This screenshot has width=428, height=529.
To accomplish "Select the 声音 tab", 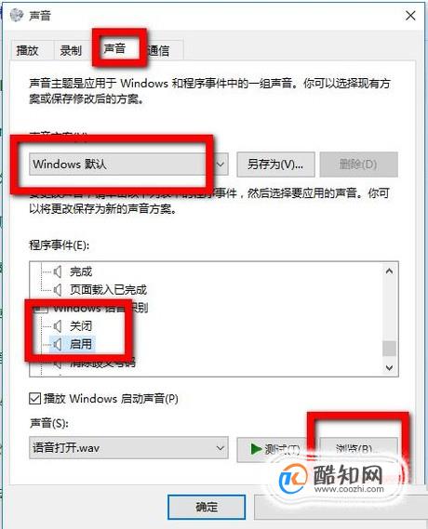I will (x=114, y=49).
